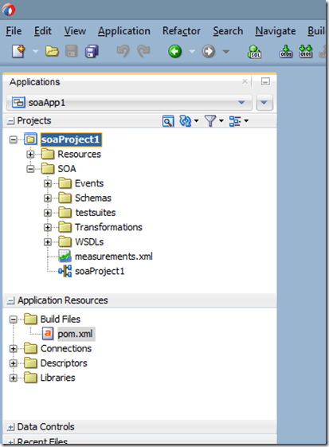The image size is (329, 447).
Task: Select the SOA folder icon
Action: (48, 169)
